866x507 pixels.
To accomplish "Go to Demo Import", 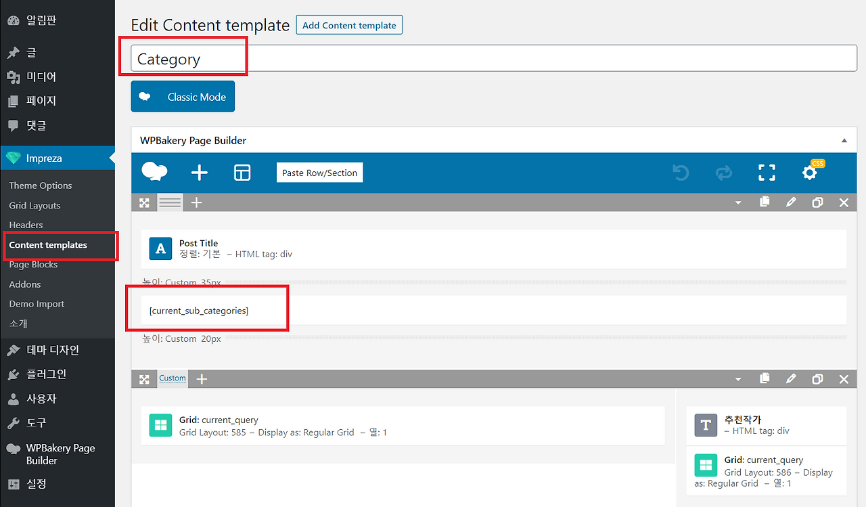I will pos(37,304).
